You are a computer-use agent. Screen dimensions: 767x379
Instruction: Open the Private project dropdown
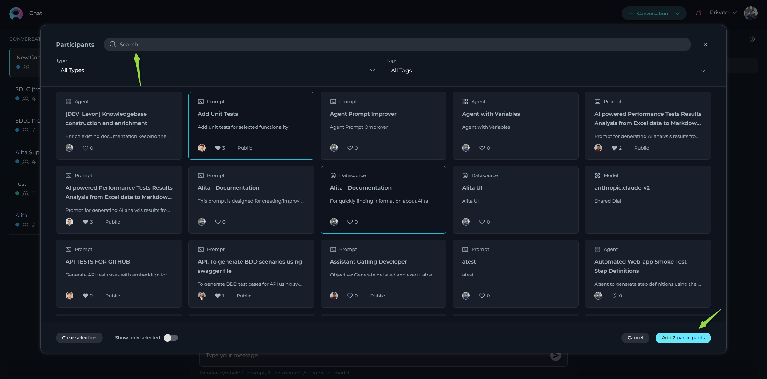(723, 13)
